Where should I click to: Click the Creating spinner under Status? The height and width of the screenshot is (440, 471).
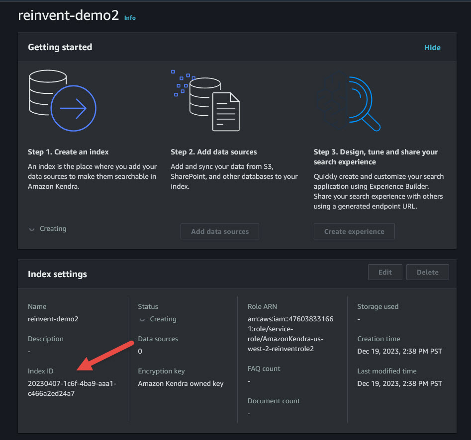[x=142, y=319]
